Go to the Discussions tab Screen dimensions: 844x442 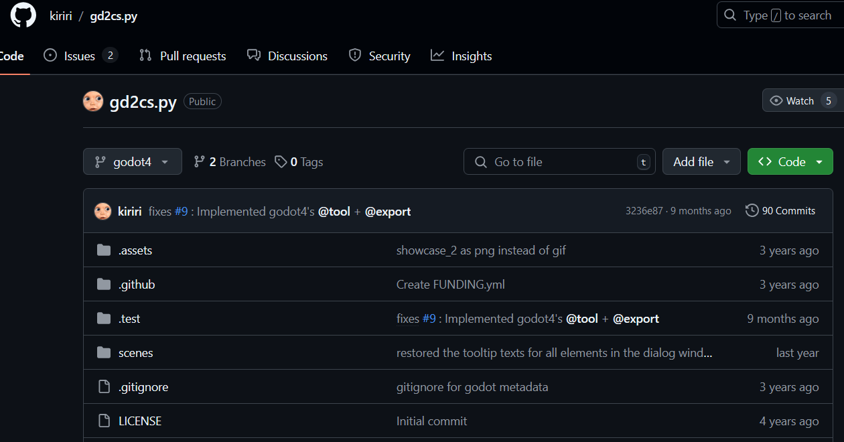287,56
